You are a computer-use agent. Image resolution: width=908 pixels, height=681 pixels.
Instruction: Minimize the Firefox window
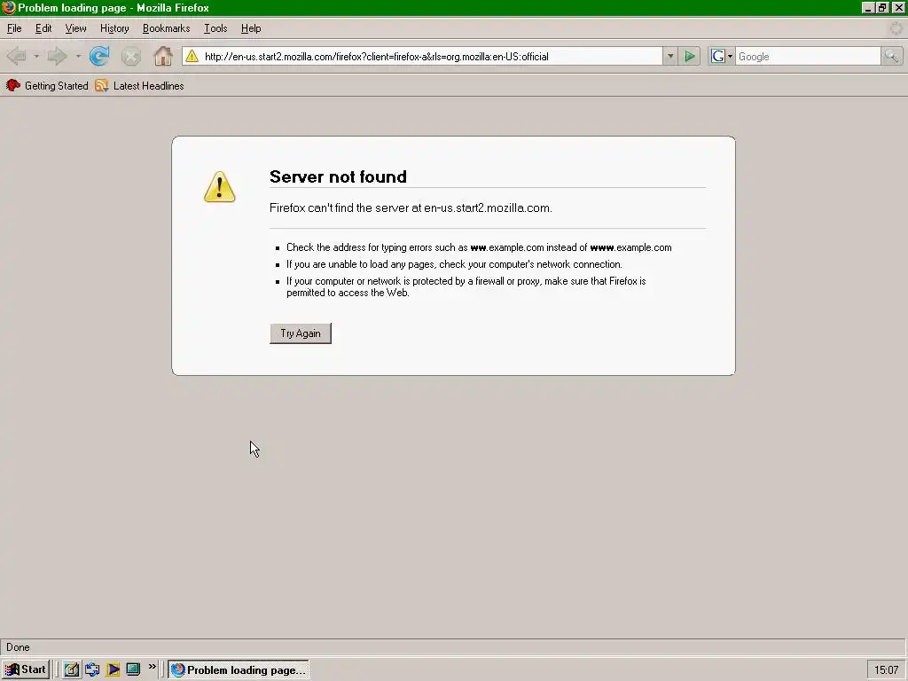pos(867,7)
